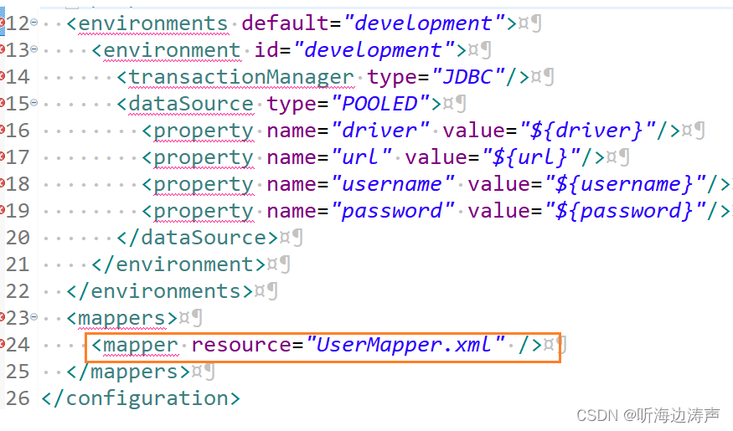Click the "UserMapper.xml" resource value
This screenshot has height=431, width=733.
coord(405,345)
